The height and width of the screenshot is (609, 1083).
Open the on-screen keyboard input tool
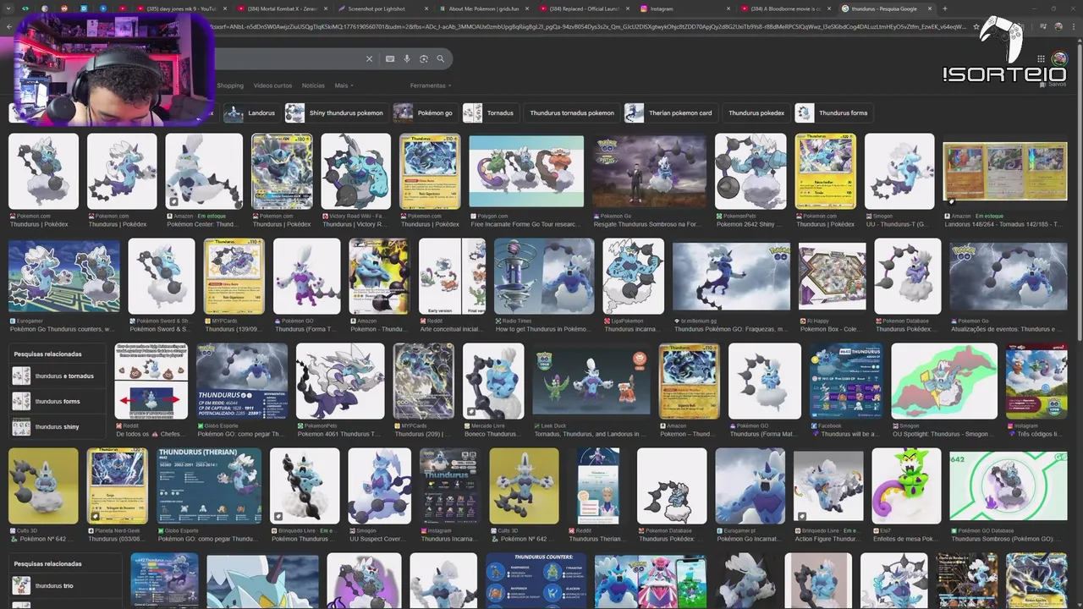(x=390, y=59)
